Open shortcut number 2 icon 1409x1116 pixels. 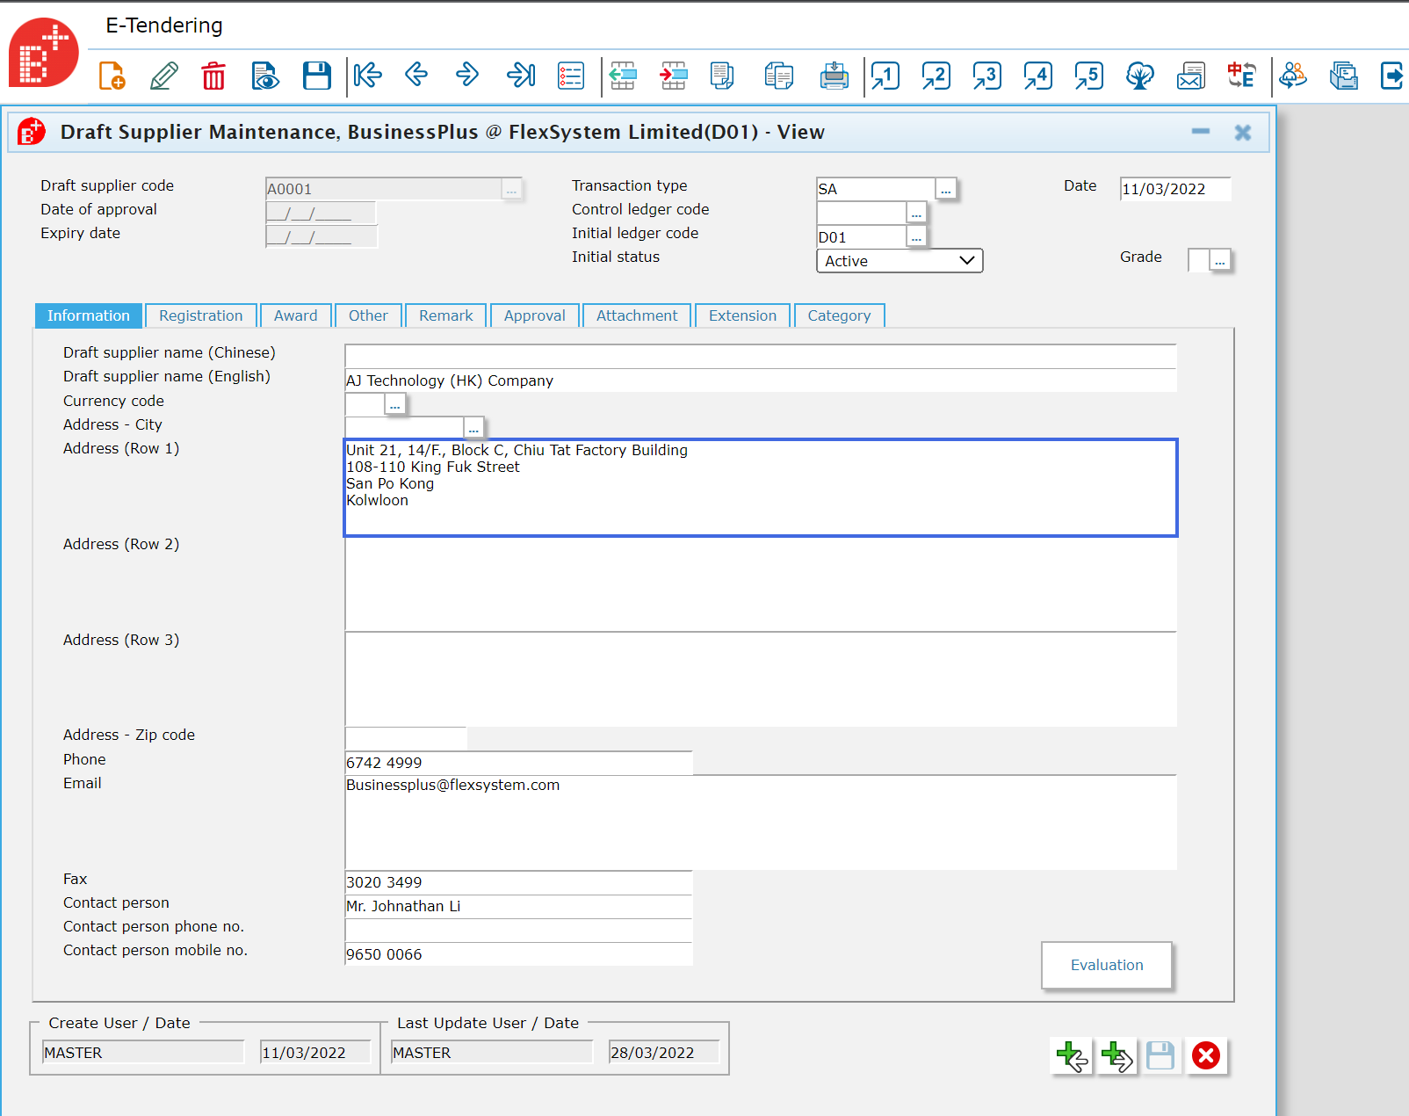coord(936,76)
